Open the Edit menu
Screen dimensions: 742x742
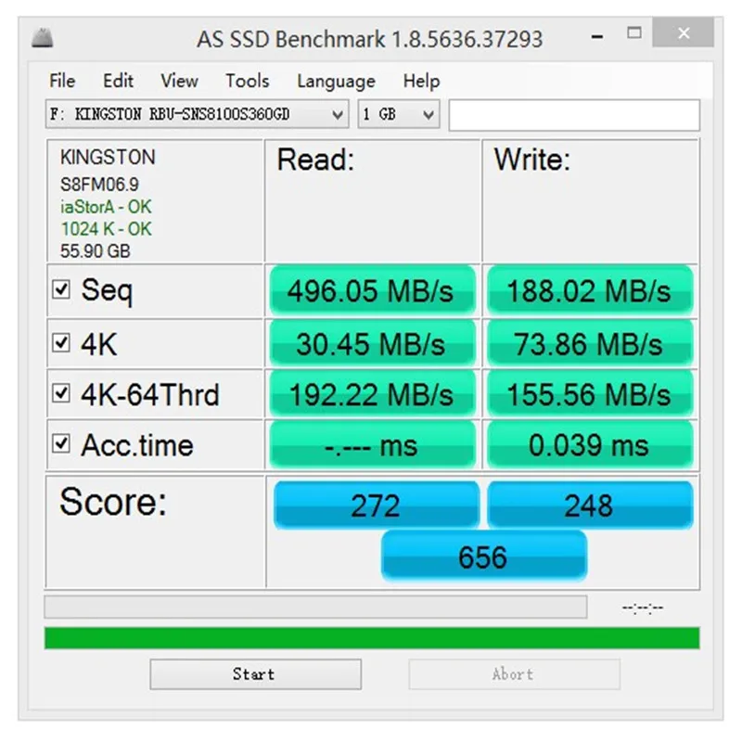pos(118,81)
